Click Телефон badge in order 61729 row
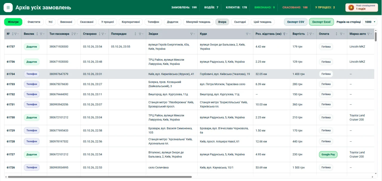382x181 pixels. (32, 131)
